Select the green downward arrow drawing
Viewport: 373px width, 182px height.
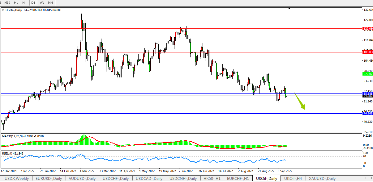pyautogui.click(x=300, y=101)
